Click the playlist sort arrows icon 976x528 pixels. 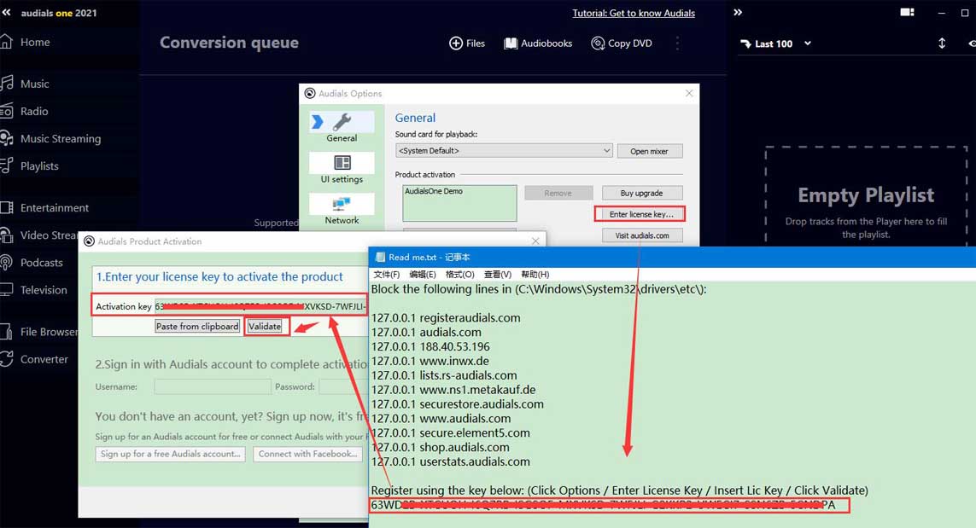[x=942, y=43]
